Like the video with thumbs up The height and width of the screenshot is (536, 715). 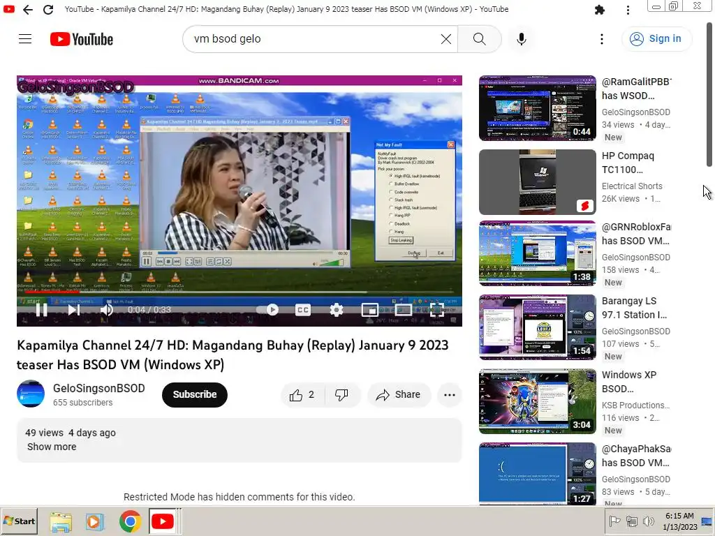click(302, 395)
